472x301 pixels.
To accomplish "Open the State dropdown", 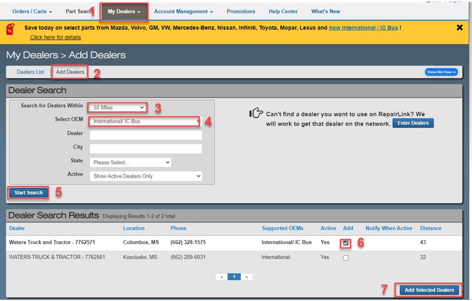I will (130, 163).
